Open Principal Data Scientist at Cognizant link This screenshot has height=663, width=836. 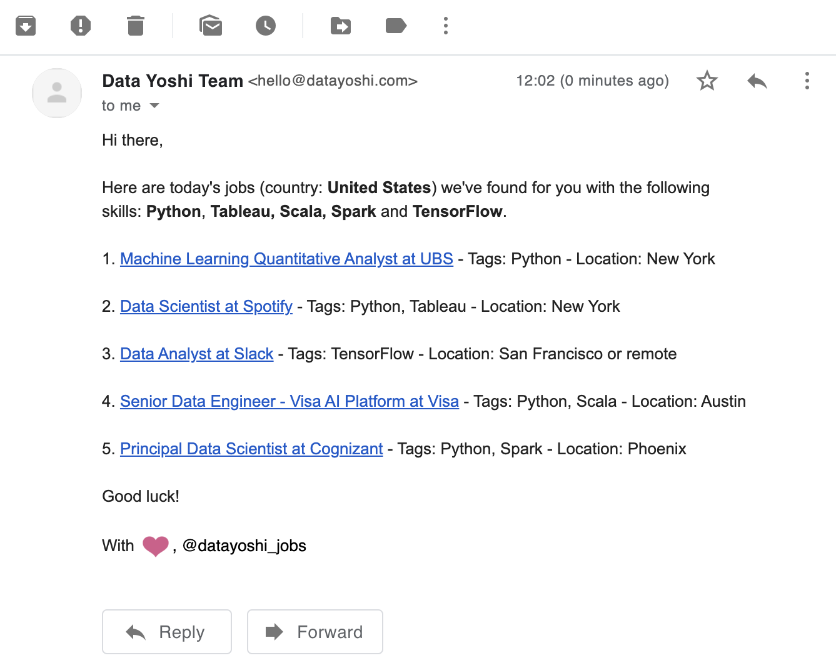coord(251,449)
